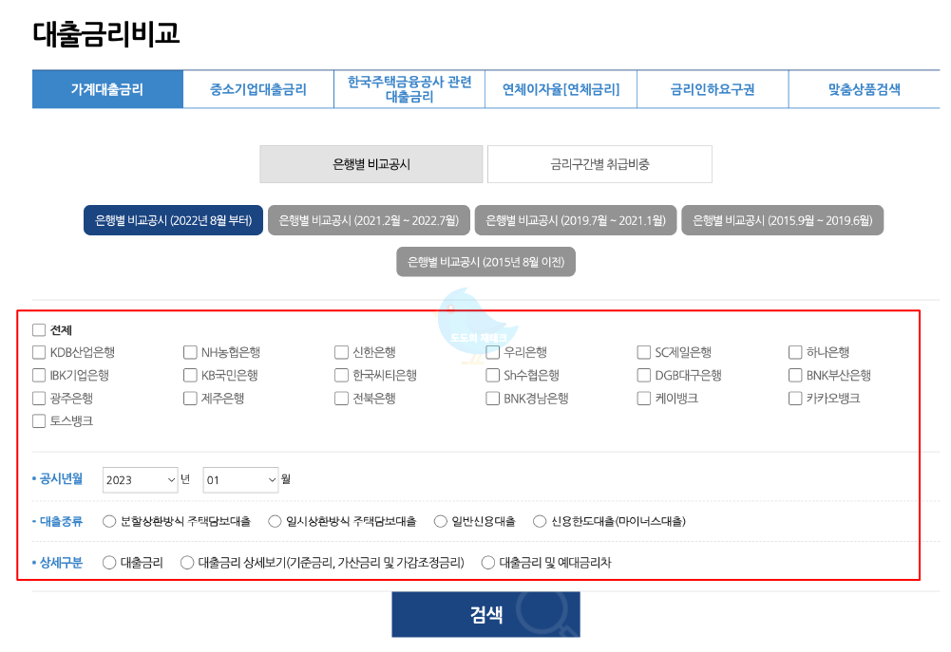The width and height of the screenshot is (951, 652).
Task: Open the month dropdown showing 01
Action: 240,480
